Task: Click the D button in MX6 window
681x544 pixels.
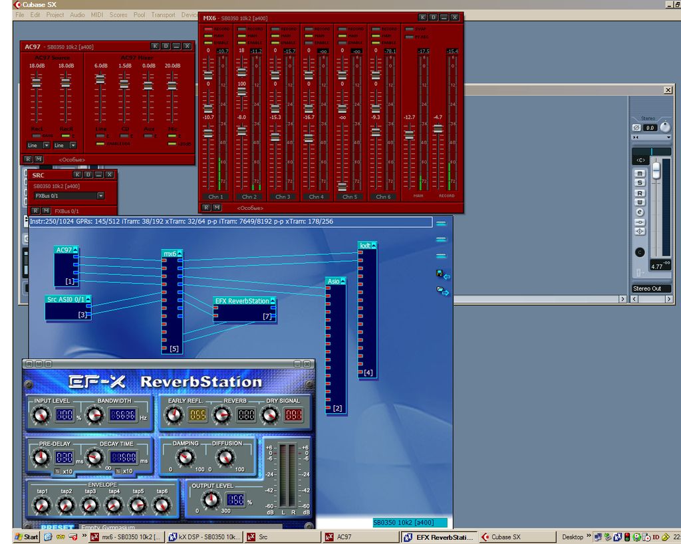Action: coord(434,17)
